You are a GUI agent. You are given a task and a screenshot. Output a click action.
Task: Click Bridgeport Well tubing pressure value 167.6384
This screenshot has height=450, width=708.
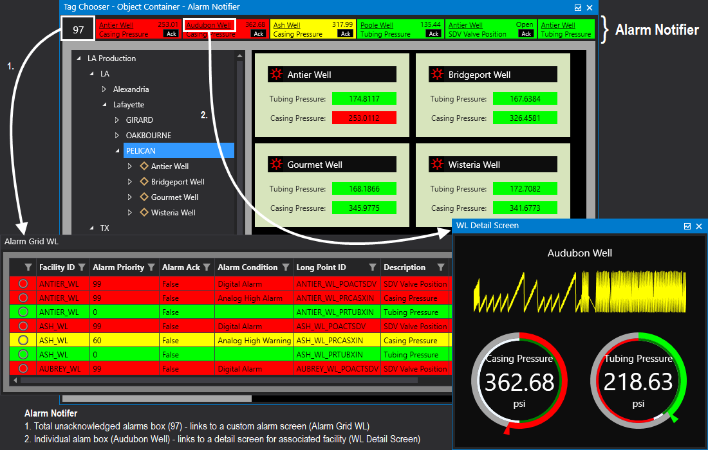click(525, 98)
